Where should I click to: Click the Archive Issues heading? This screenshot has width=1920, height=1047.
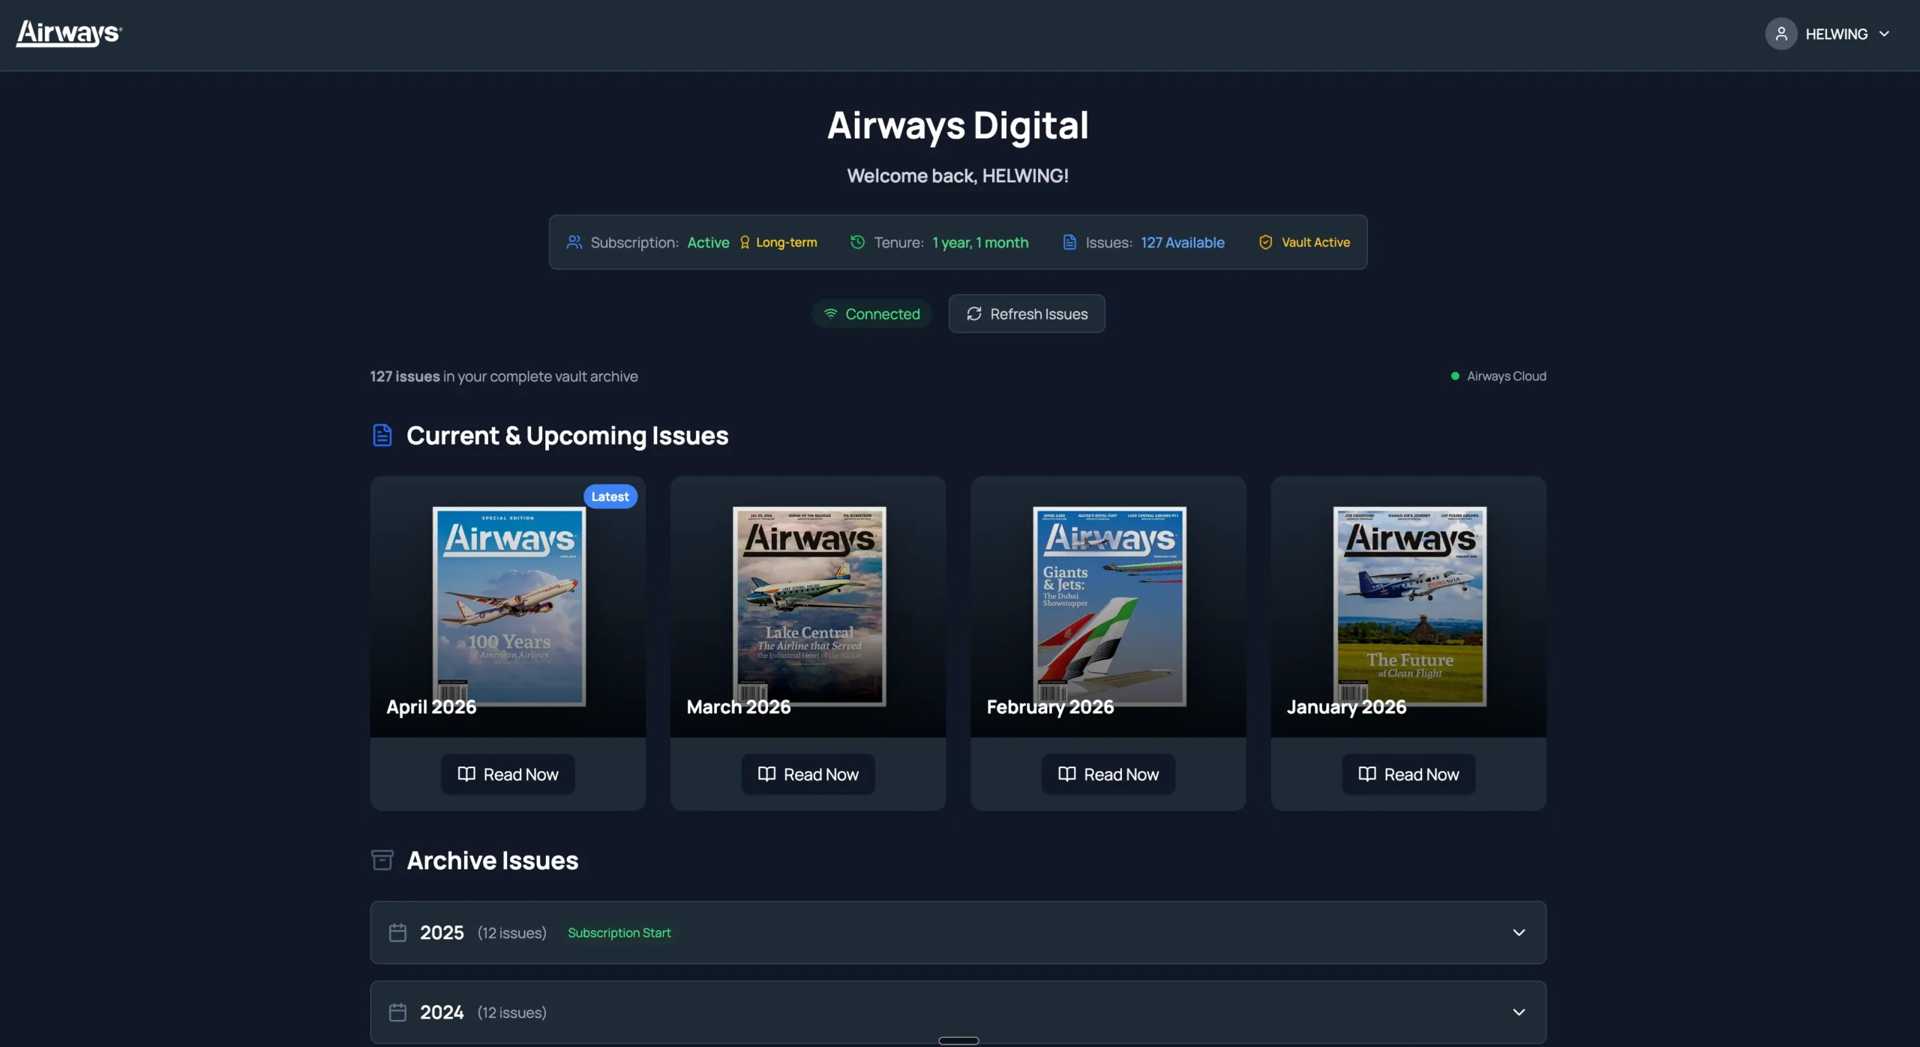(x=492, y=859)
